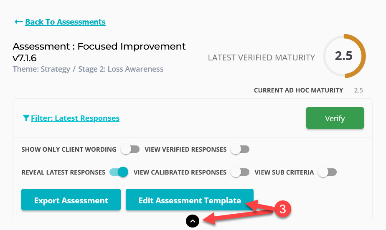Switch on View Sub Criteria

(327, 172)
